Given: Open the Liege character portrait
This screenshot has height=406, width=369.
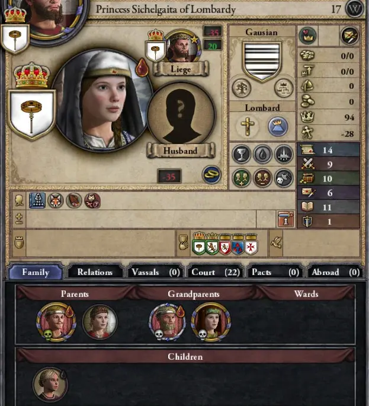Looking at the screenshot, I should (x=182, y=46).
